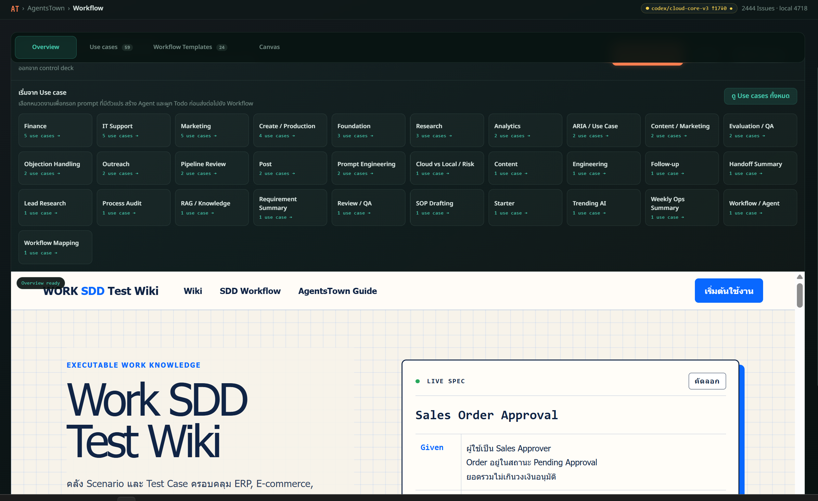
Task: Open the Workflow Templates tab
Action: (x=190, y=47)
